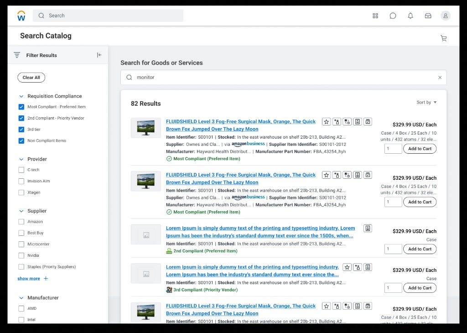The height and width of the screenshot is (333, 467).
Task: Favorite the 3rd Compliant Lorem Ipsum result with the star
Action: (347, 267)
